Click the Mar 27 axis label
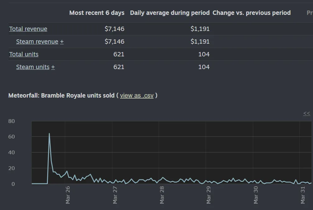The height and width of the screenshot is (210, 313). coord(115,195)
